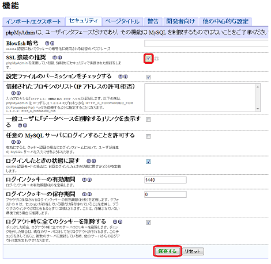Open wiki info icon for 設定ファイルのパーミッションをチェックする

pyautogui.click(x=126, y=76)
